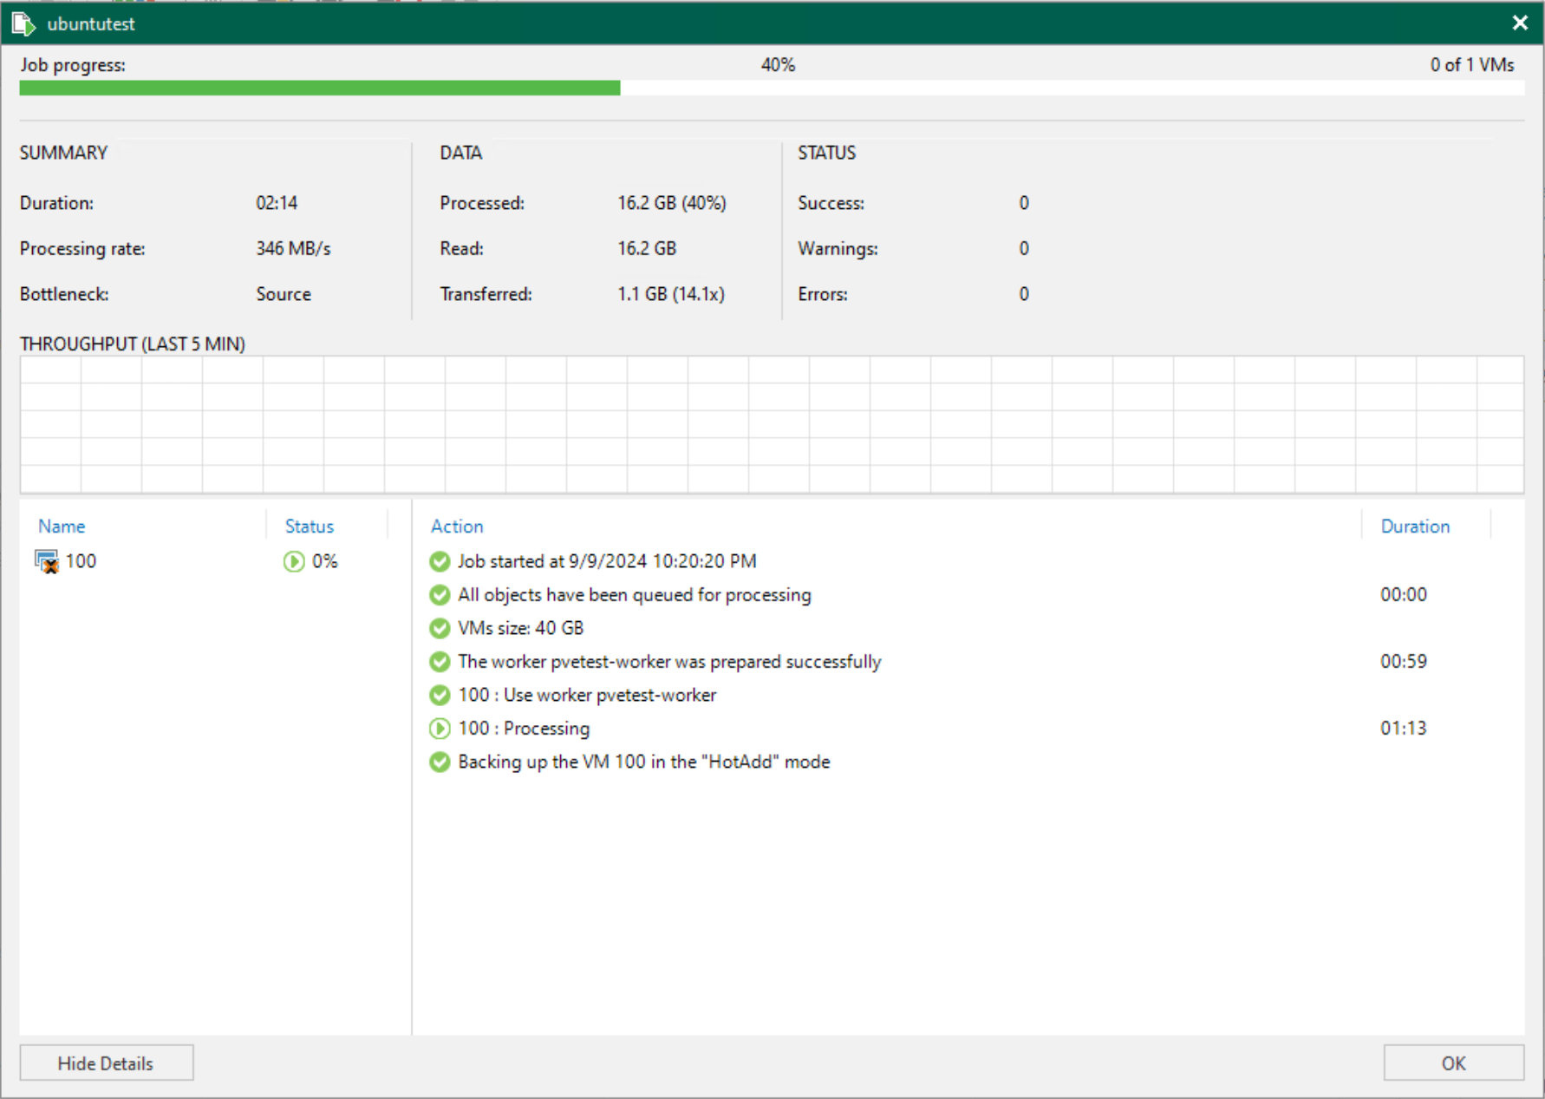The width and height of the screenshot is (1545, 1099).
Task: Select the checkmark on worker prepared successfully line
Action: 439,661
